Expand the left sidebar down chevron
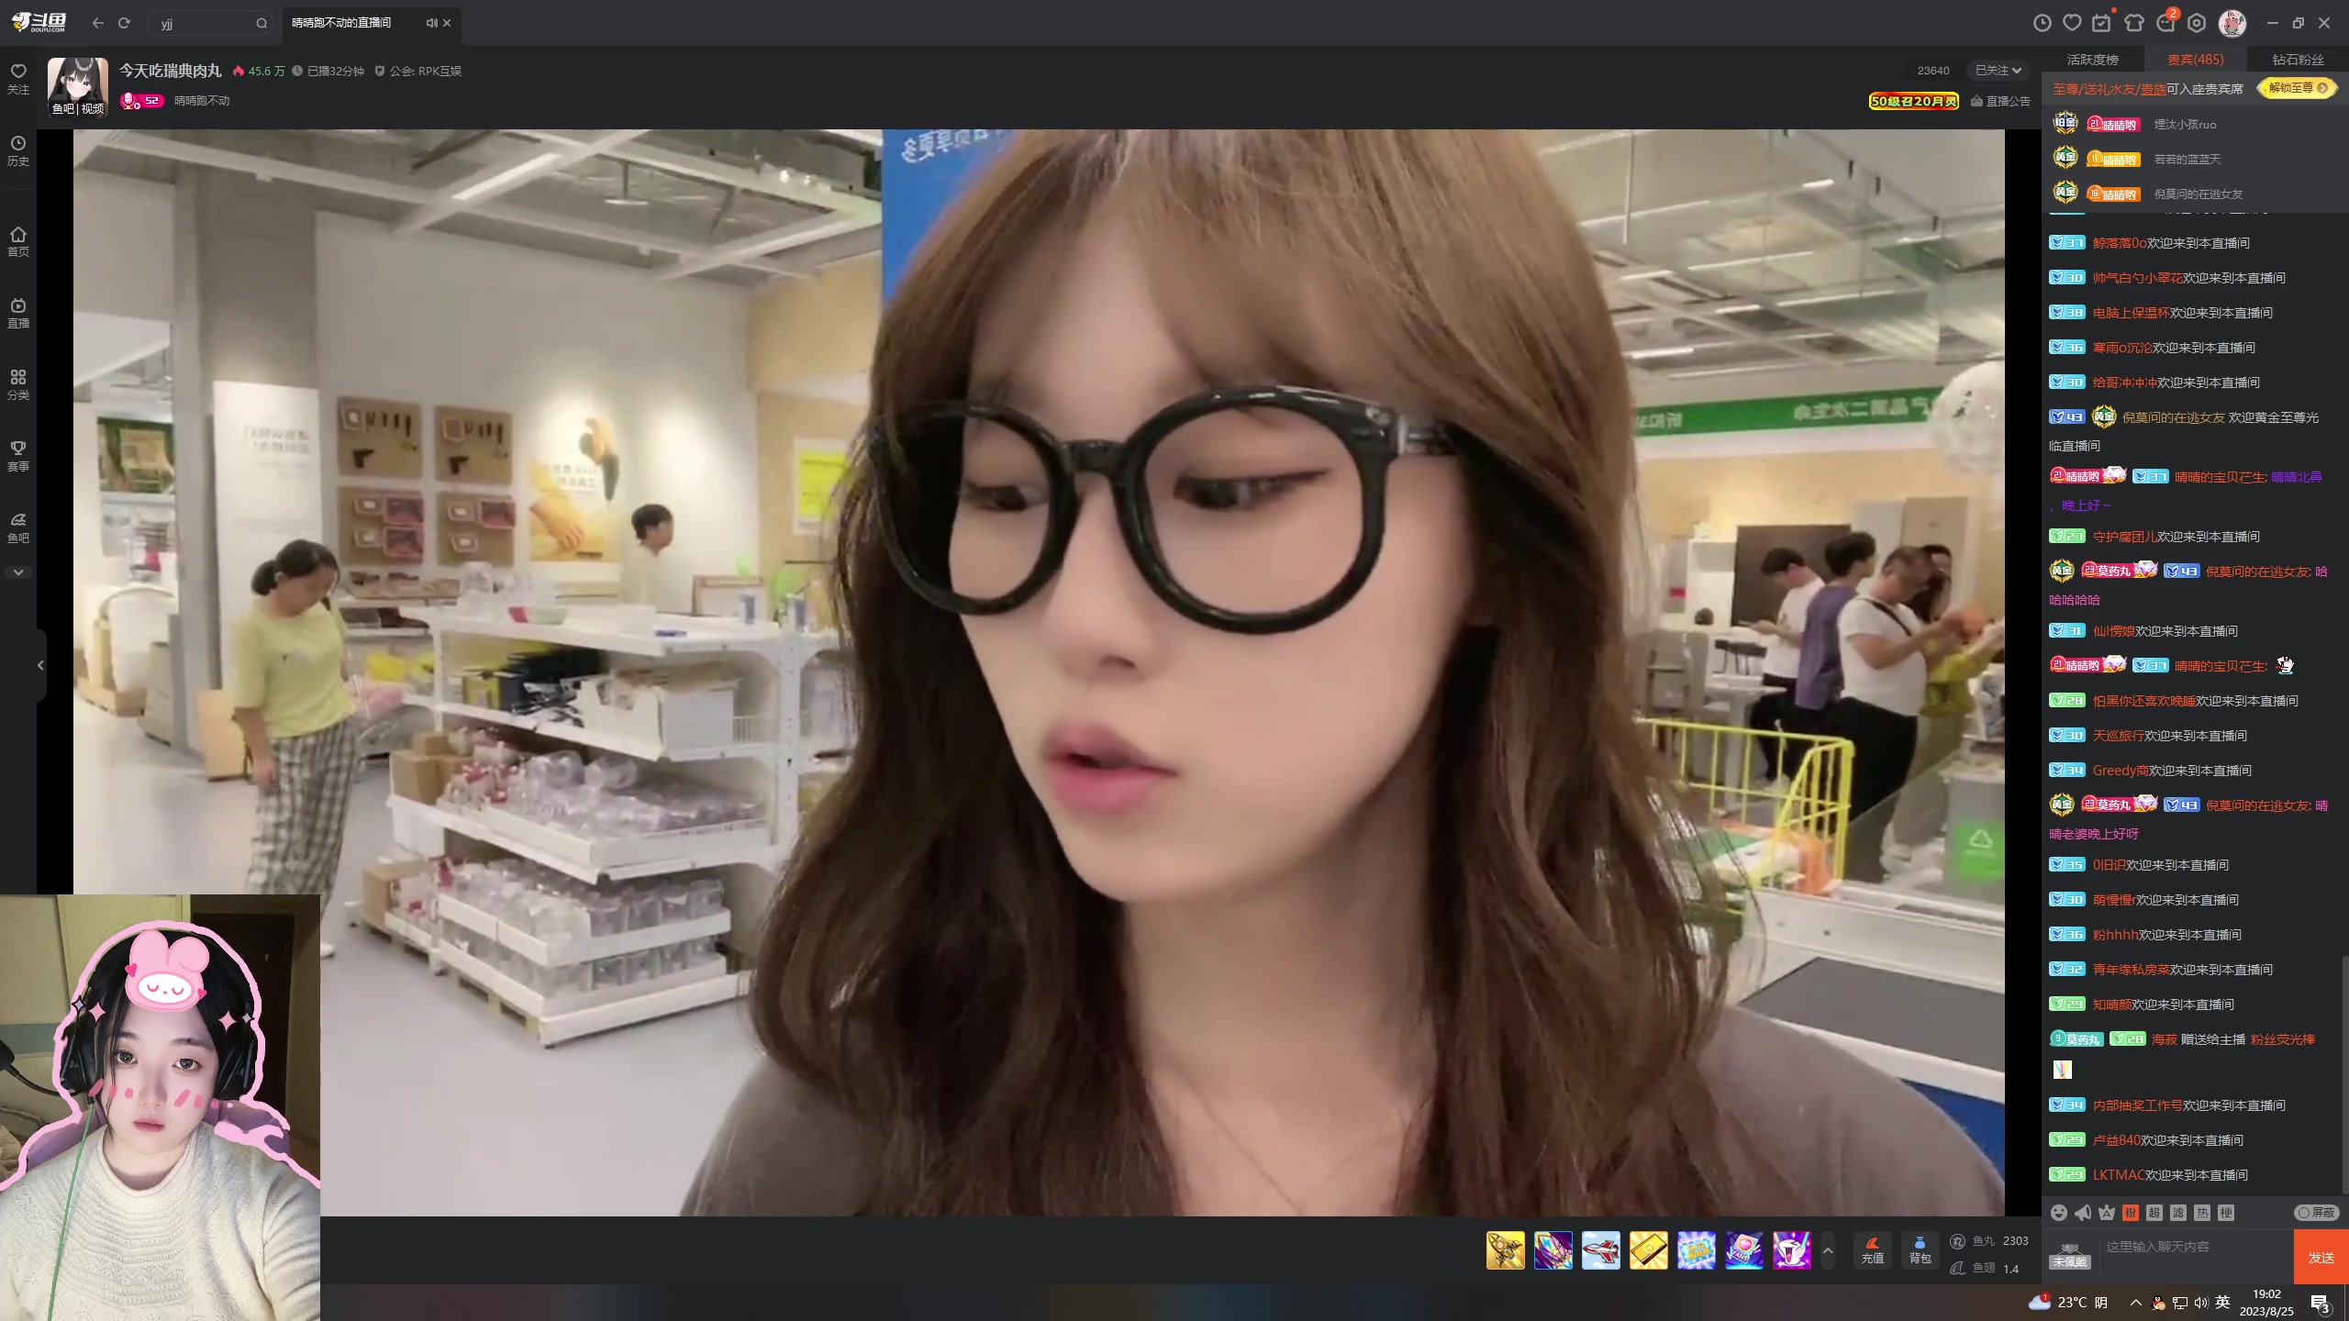Viewport: 2349px width, 1321px height. click(x=18, y=572)
